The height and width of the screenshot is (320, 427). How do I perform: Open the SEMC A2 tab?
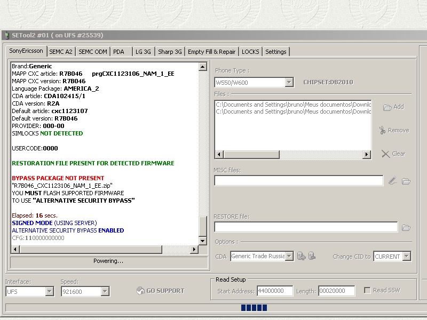click(x=61, y=52)
